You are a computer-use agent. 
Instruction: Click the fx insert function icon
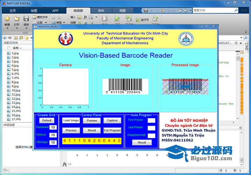[85, 17]
